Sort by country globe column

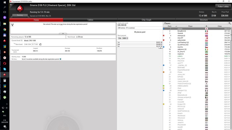pyautogui.click(x=206, y=26)
